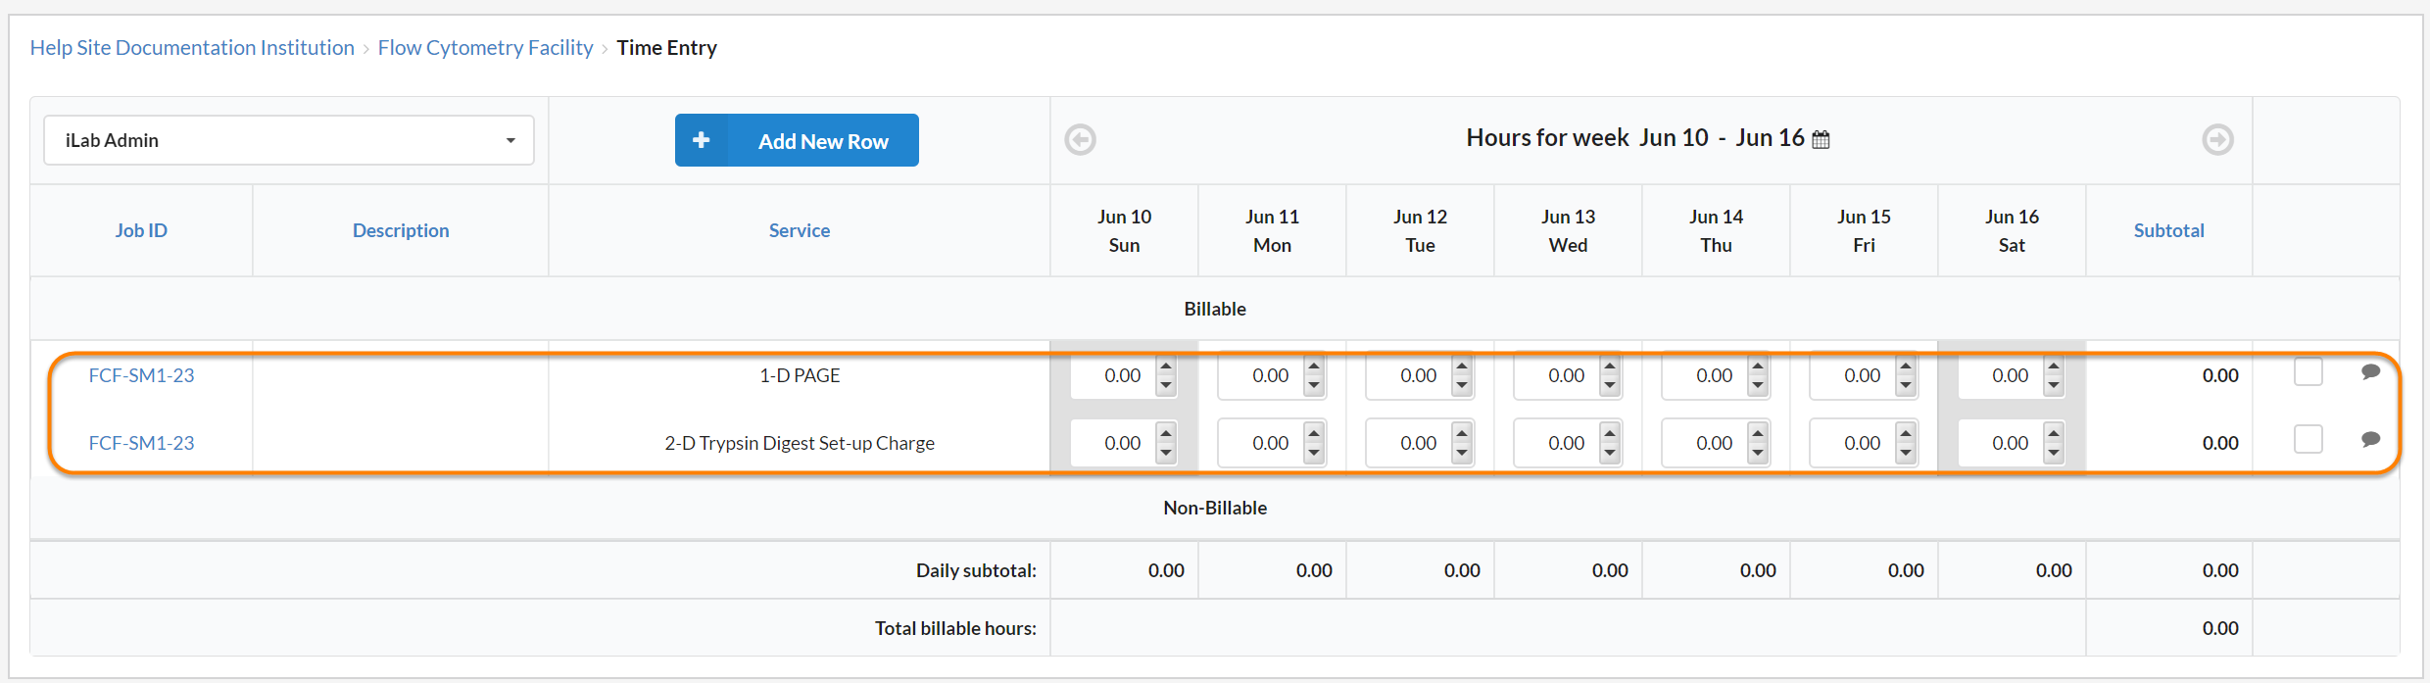2430x683 pixels.
Task: Open Help Site Documentation Institution breadcrumb
Action: pos(192,48)
